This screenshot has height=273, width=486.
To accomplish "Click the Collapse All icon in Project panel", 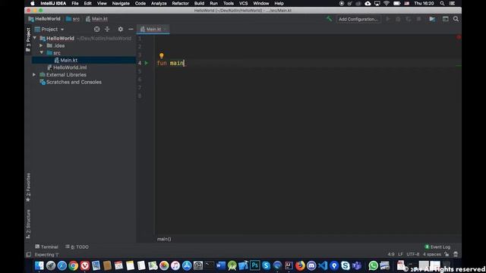I will 107,29.
